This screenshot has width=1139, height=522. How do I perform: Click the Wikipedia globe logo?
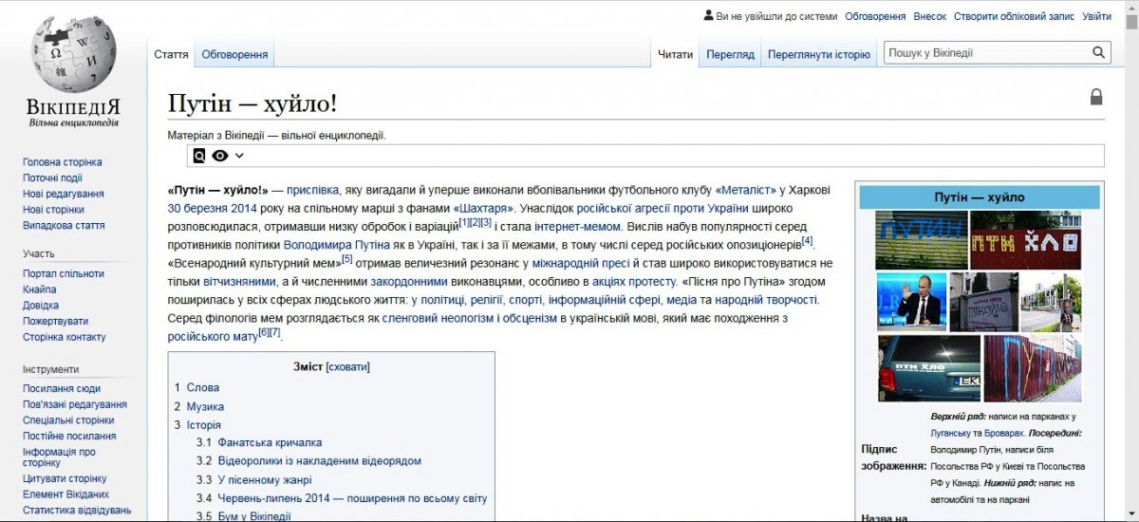click(74, 55)
